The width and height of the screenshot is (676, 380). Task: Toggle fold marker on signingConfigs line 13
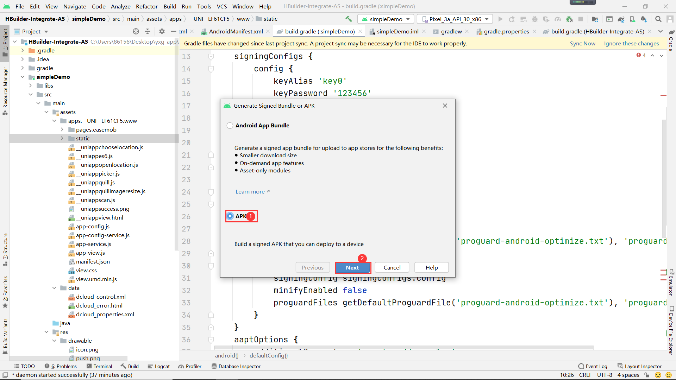point(211,57)
